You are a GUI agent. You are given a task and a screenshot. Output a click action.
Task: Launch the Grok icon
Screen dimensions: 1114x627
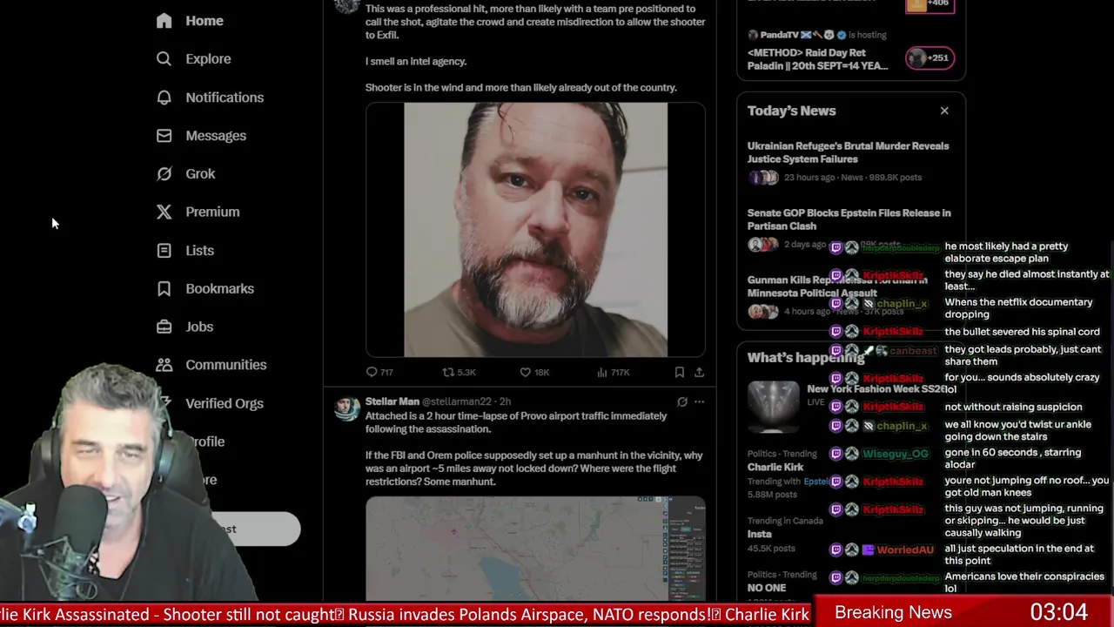(x=164, y=174)
